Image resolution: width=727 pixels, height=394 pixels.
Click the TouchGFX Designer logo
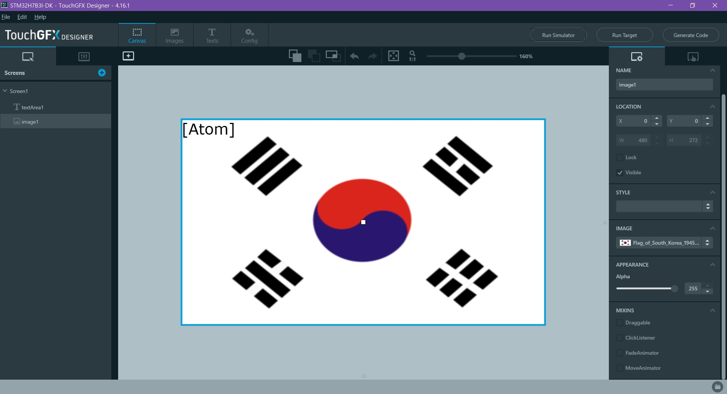click(49, 35)
